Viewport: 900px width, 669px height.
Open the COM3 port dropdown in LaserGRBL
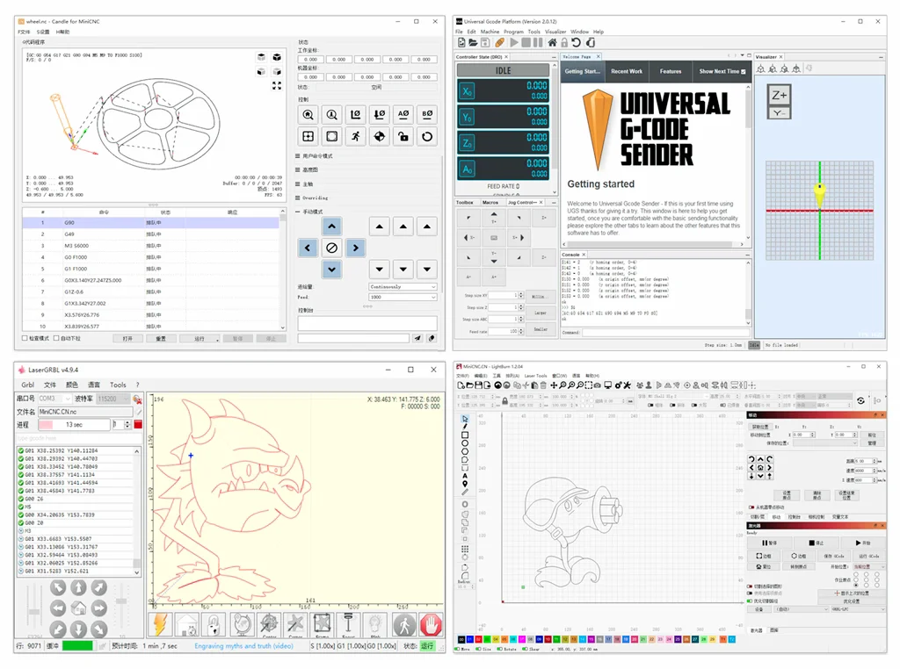click(x=54, y=399)
